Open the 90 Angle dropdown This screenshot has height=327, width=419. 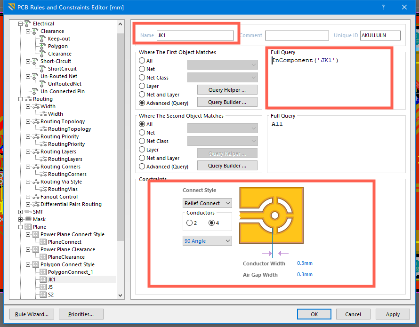207,241
